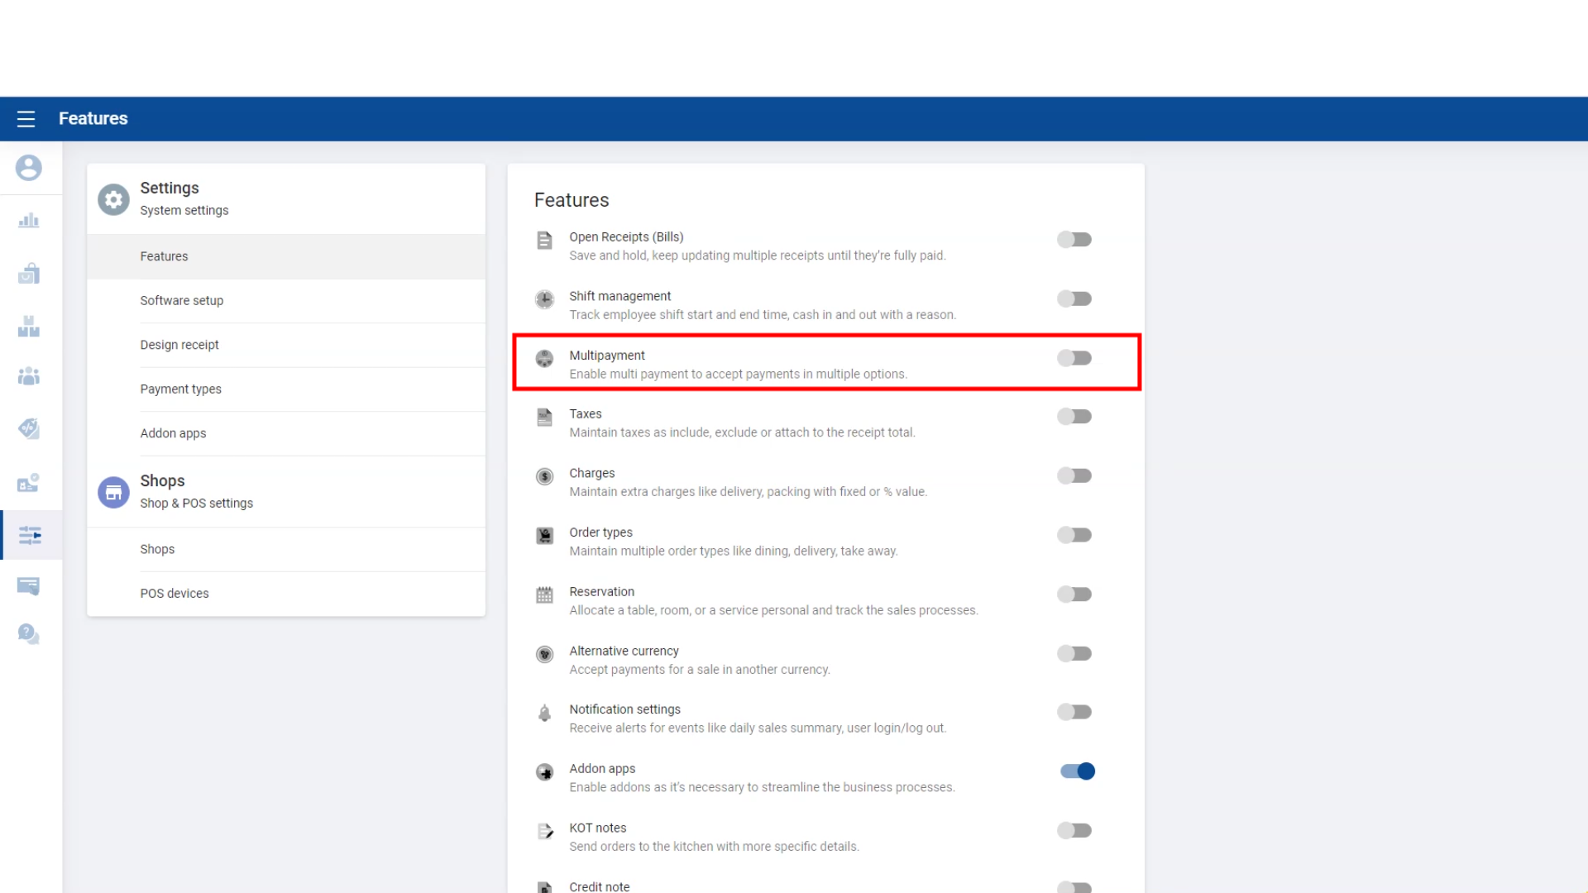Toggle the Alternative currency switch
The image size is (1588, 893).
tap(1074, 654)
